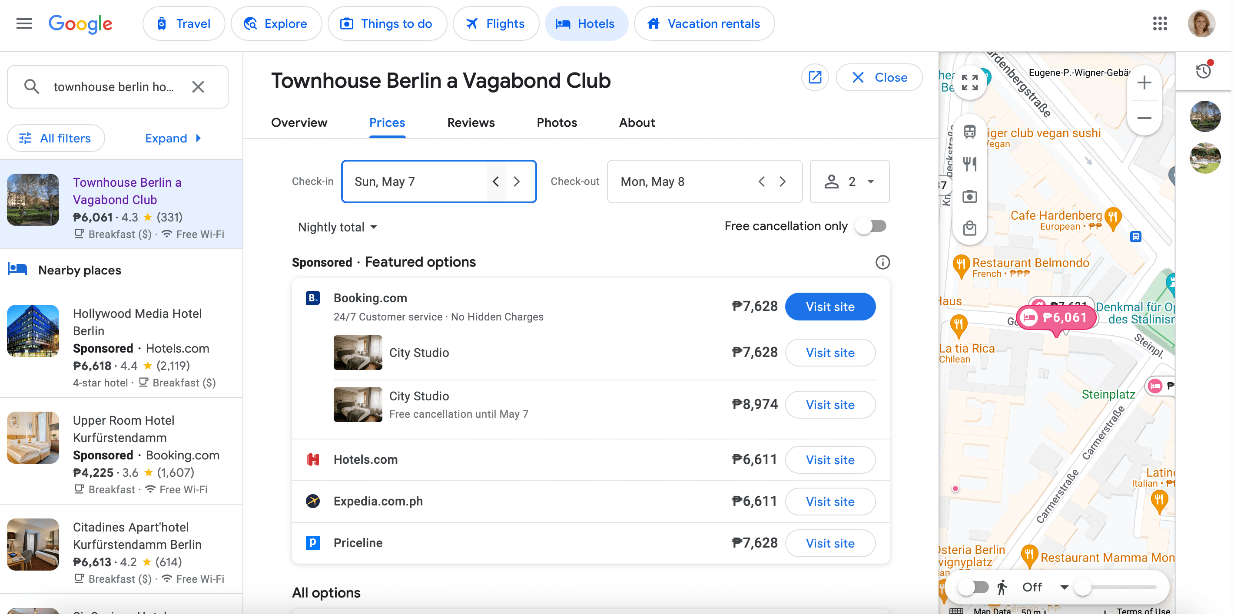Open the guests count dropdown
Viewport: 1234px width, 614px height.
(849, 182)
